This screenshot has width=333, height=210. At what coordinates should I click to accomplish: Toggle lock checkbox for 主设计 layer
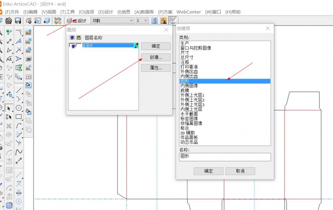click(78, 46)
